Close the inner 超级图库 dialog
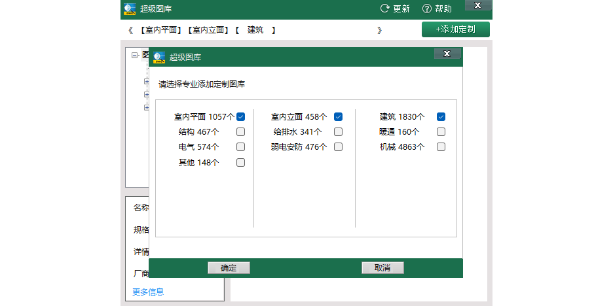613x306 pixels. point(447,54)
